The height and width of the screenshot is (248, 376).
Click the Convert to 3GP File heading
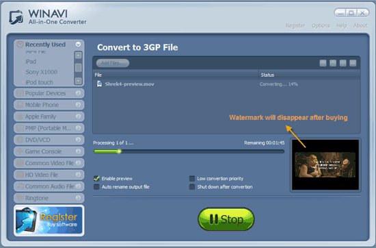pyautogui.click(x=137, y=47)
